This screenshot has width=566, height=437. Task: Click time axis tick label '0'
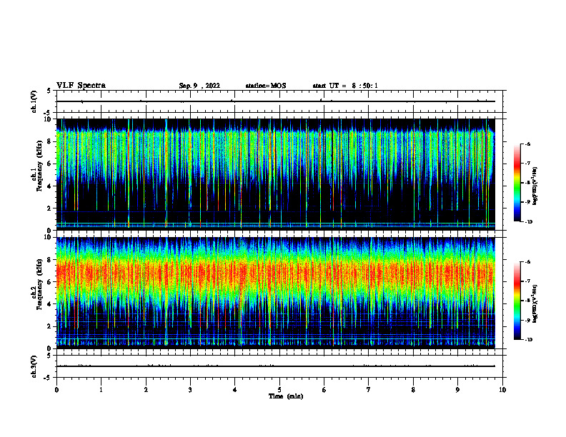tap(56, 390)
